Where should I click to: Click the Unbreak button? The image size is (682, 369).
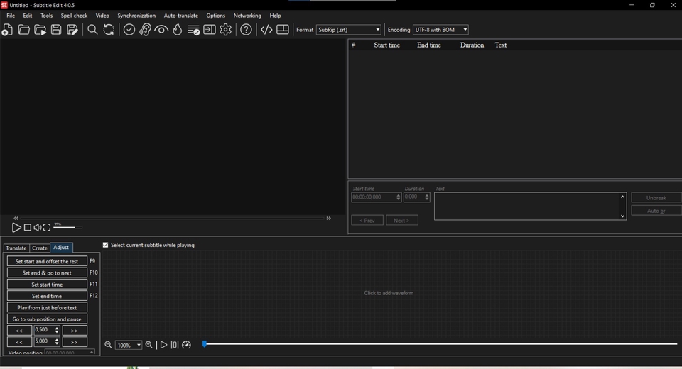pyautogui.click(x=656, y=198)
